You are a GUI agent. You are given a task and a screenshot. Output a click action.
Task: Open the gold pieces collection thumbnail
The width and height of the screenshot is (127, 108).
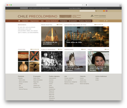tap(34, 67)
